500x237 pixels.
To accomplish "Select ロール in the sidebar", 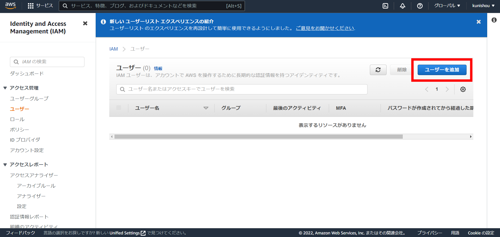I will (17, 119).
